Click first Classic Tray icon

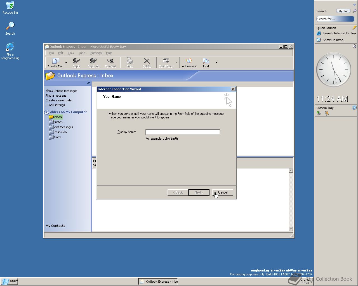pyautogui.click(x=319, y=113)
